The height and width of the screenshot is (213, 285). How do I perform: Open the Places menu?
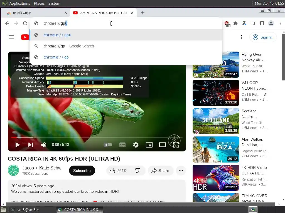pyautogui.click(x=39, y=3)
